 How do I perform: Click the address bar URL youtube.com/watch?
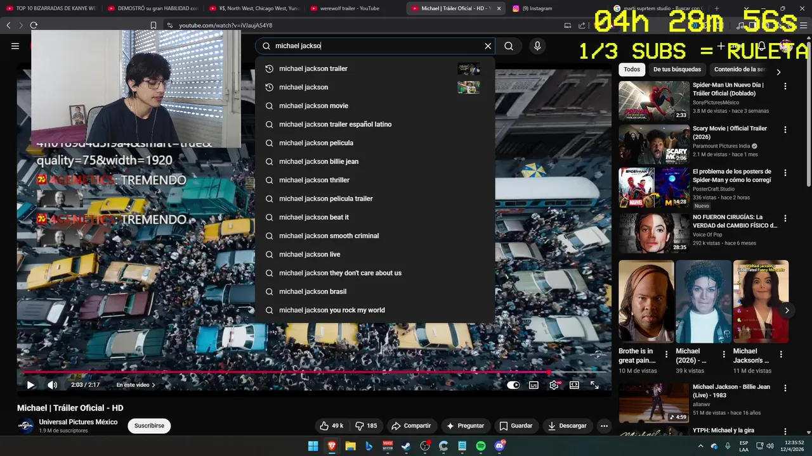(225, 25)
